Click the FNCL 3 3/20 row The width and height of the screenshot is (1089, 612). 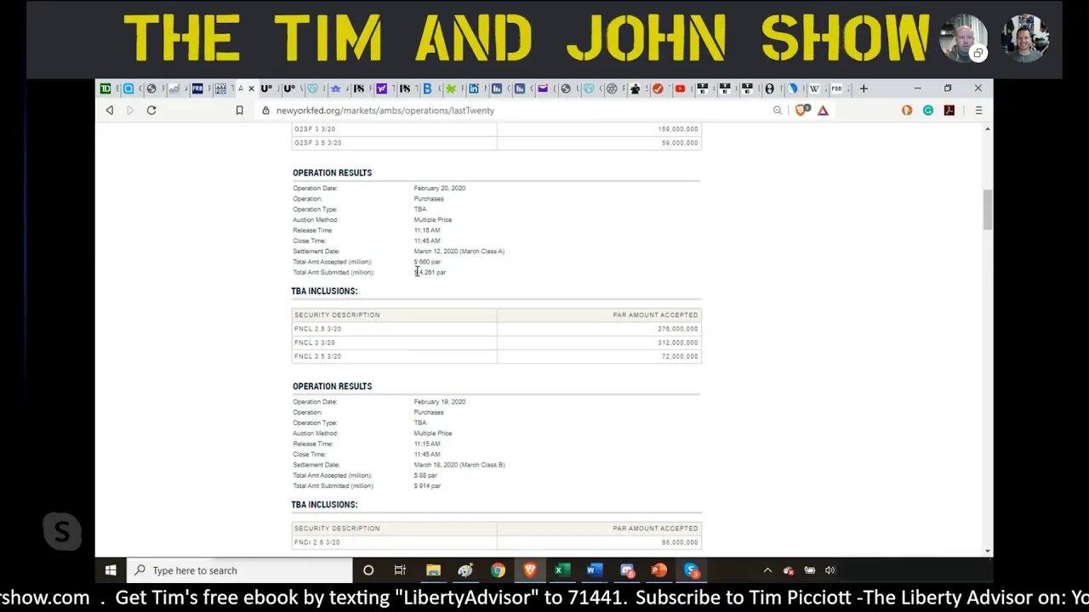tap(497, 343)
